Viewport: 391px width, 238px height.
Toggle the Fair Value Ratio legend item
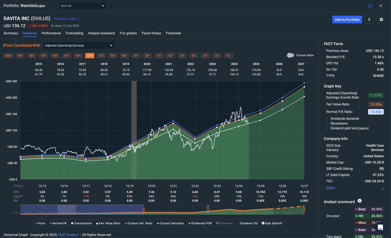coord(108,223)
